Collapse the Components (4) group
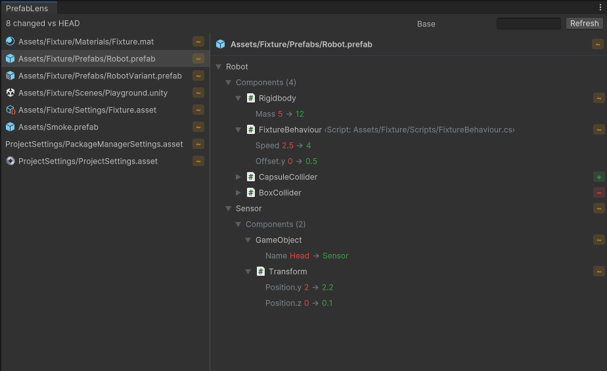 click(229, 82)
